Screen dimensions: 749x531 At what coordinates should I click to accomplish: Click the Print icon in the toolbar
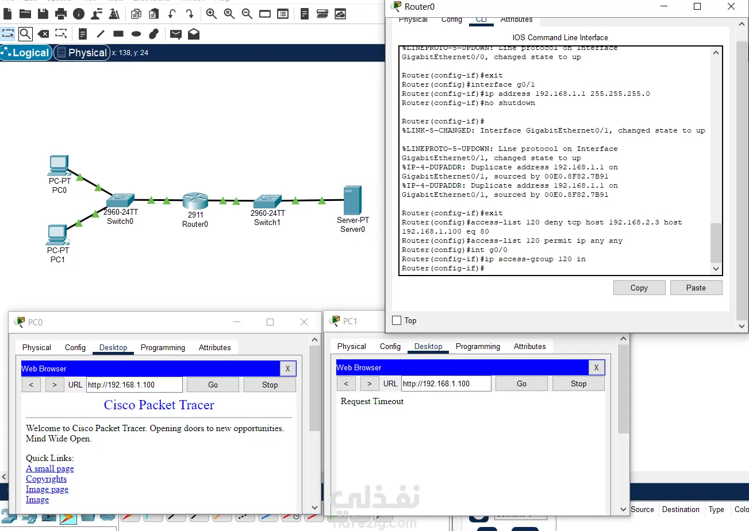61,14
